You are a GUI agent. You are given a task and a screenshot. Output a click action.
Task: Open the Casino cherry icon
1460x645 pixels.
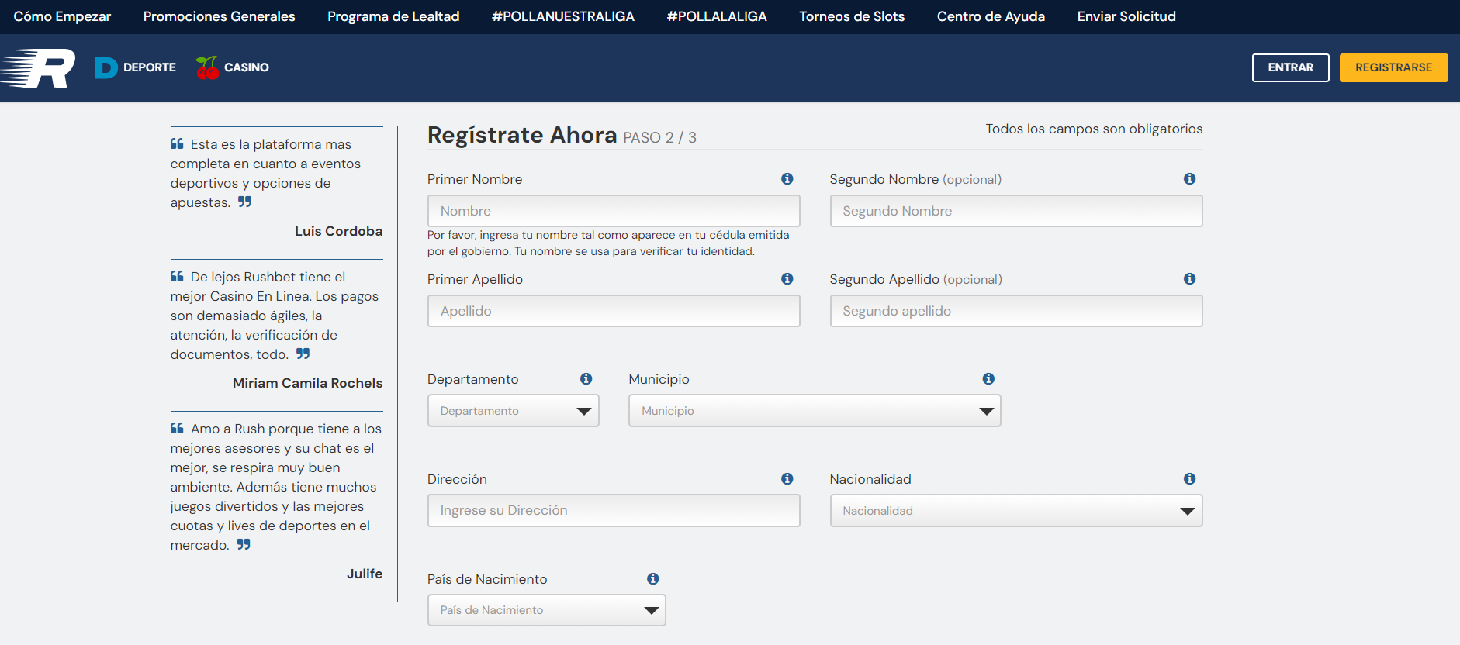(207, 67)
